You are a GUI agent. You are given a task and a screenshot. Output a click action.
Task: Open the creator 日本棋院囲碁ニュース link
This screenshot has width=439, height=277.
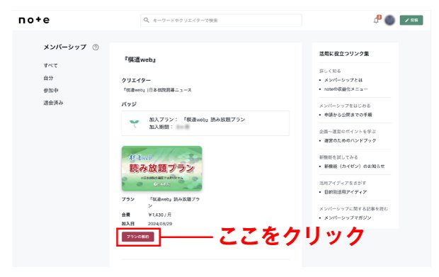click(x=156, y=90)
